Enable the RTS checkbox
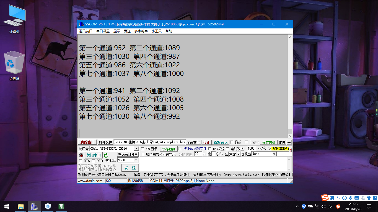 [80, 160]
